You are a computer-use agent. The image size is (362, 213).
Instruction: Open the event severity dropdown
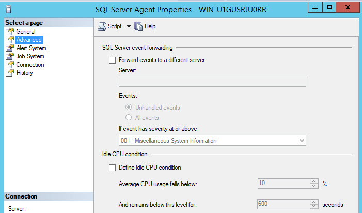coord(302,141)
